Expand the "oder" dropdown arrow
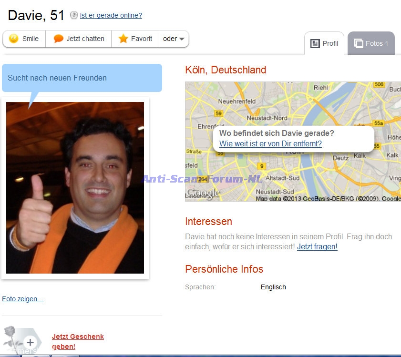 click(x=182, y=39)
